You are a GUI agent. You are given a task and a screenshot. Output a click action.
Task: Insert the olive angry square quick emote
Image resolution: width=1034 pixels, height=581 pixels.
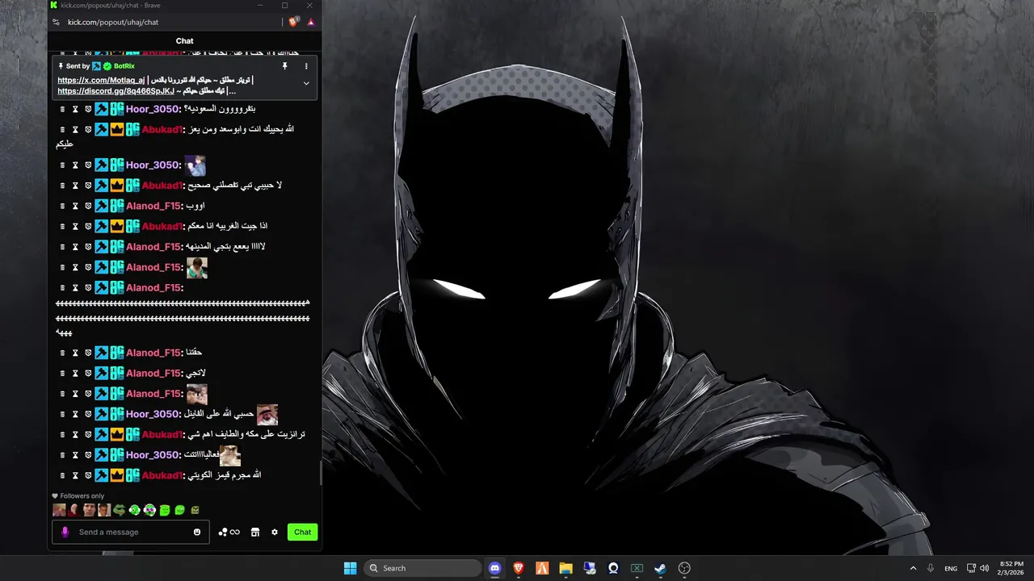[x=195, y=510]
